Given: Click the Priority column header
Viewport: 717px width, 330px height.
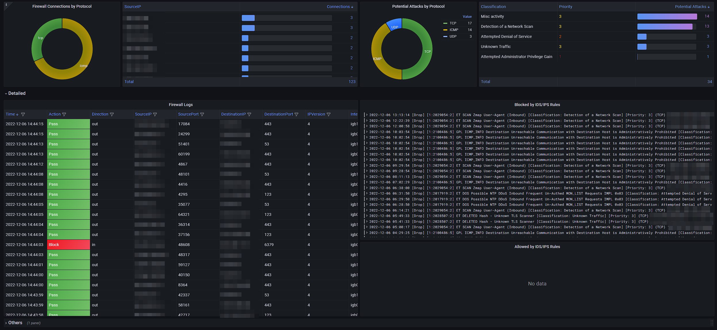Looking at the screenshot, I should 565,7.
